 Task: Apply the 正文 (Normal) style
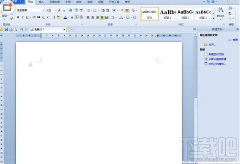click(150, 14)
